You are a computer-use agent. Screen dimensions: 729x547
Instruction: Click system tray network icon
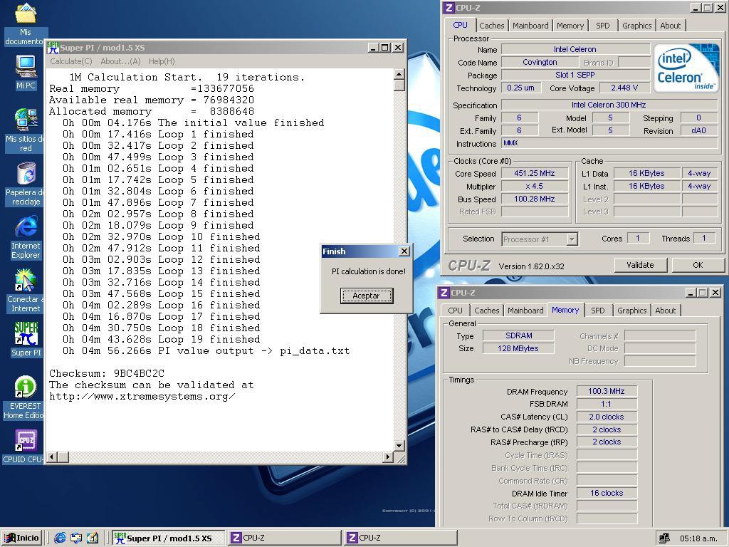(664, 538)
